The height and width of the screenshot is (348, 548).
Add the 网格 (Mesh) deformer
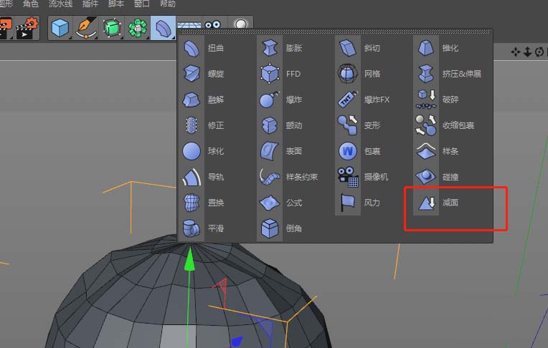(359, 74)
